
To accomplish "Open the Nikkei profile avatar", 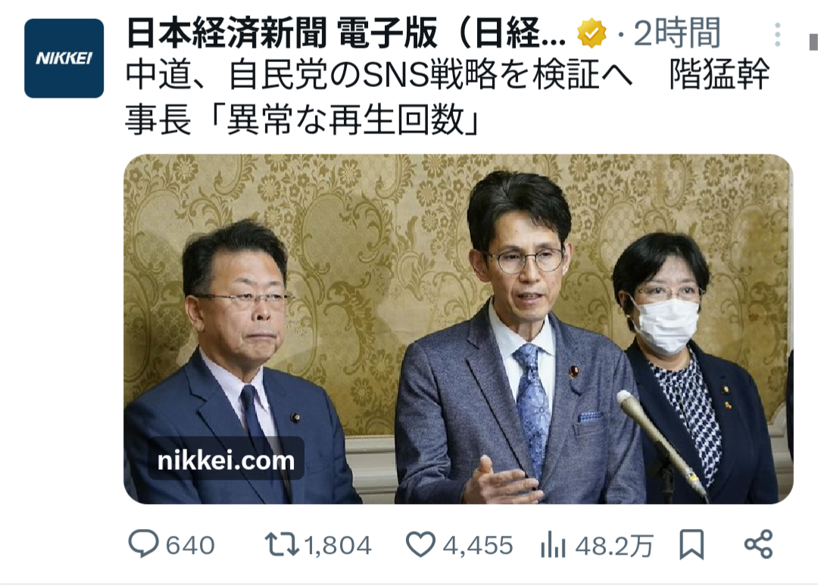I will click(x=64, y=58).
